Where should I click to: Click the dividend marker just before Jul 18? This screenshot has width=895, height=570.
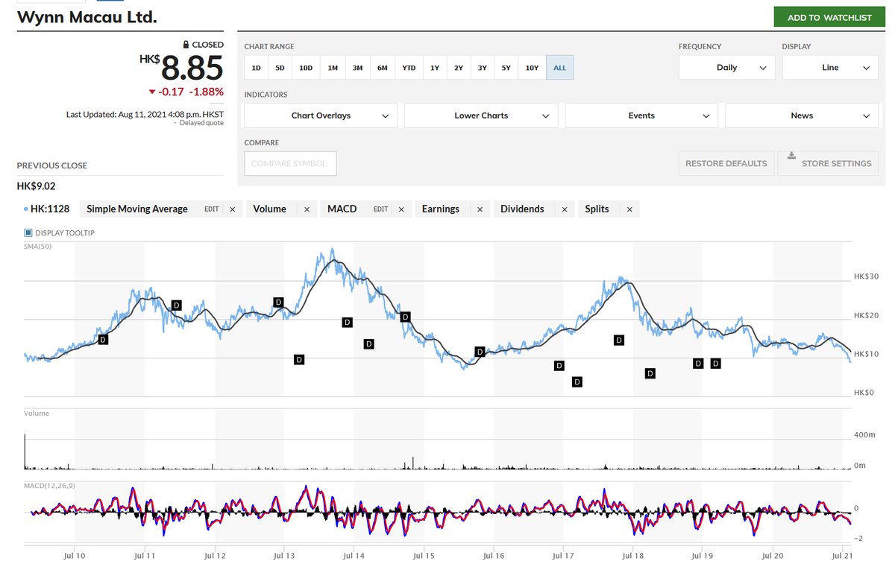point(618,340)
